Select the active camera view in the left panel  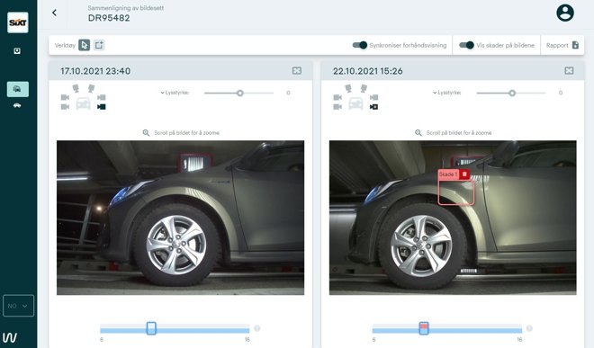coord(101,107)
